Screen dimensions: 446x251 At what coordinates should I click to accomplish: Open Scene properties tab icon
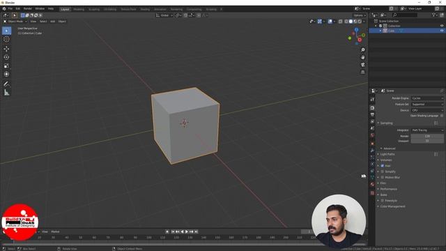[x=372, y=128]
